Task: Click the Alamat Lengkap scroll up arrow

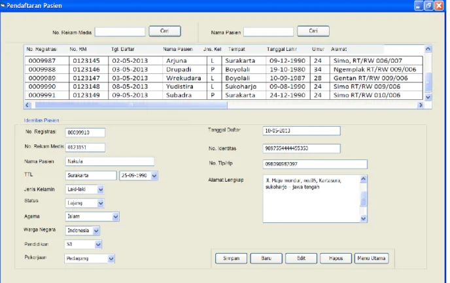Action: click(363, 179)
